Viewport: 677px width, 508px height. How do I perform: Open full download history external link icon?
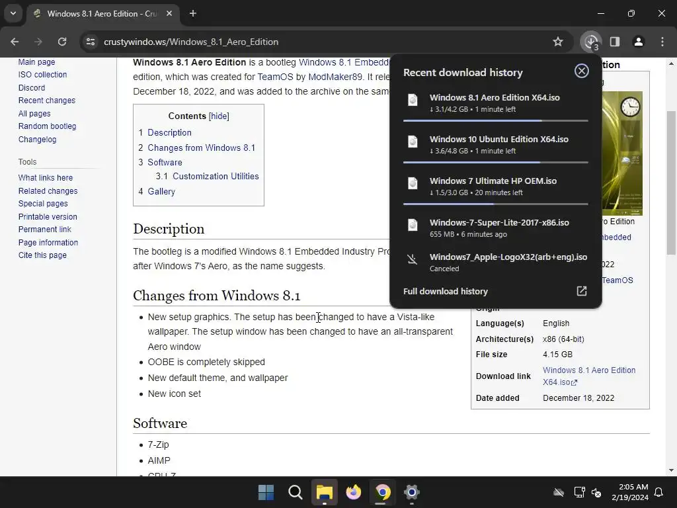(x=582, y=291)
